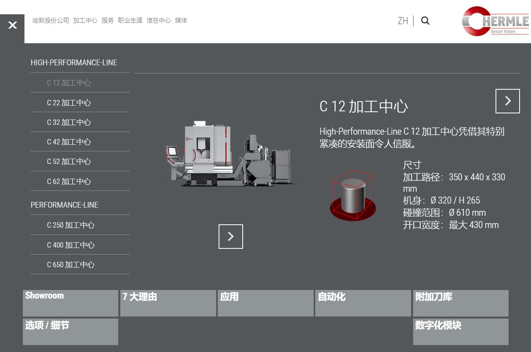Screen dimensions: 531x352
Task: Click the next arrow beside C 12 title
Action: pyautogui.click(x=508, y=101)
